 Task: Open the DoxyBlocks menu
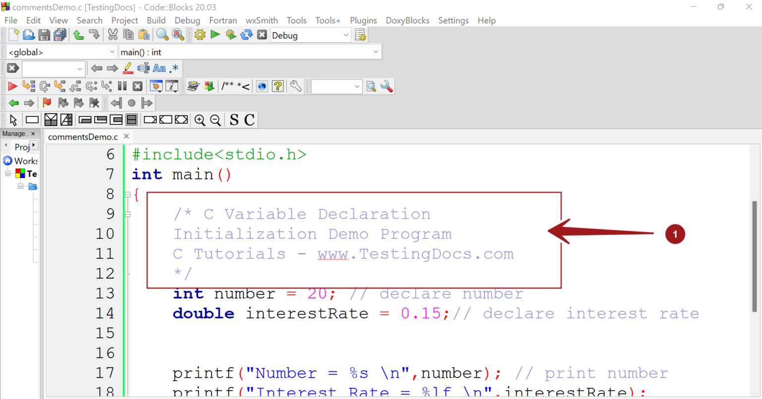[408, 20]
